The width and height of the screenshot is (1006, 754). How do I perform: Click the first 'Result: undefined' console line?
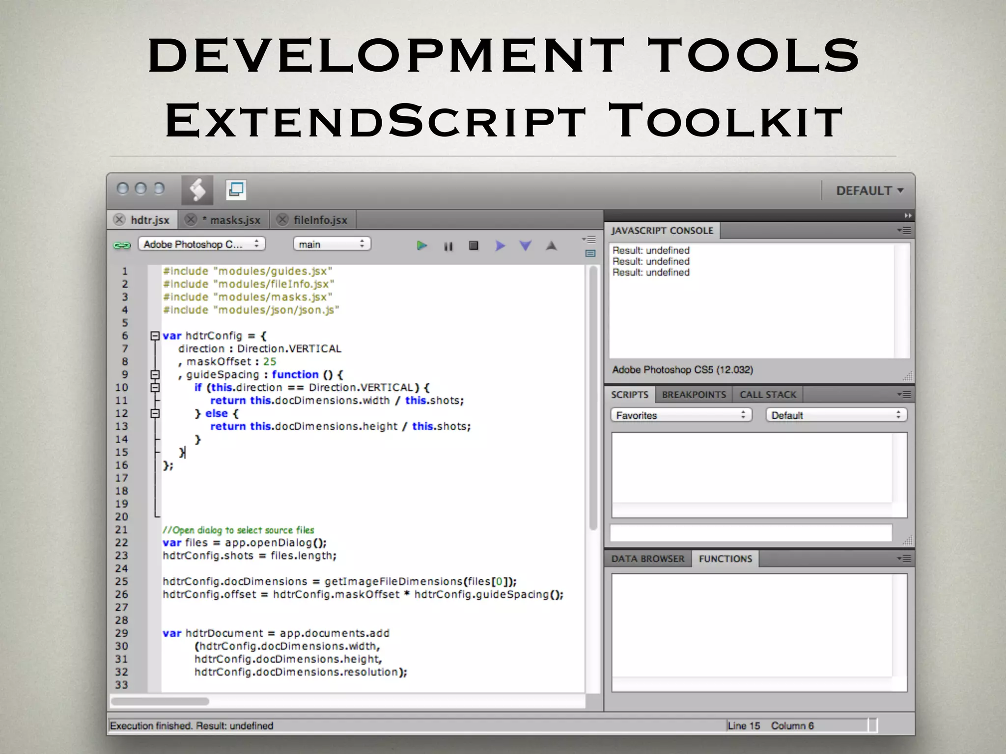pyautogui.click(x=651, y=250)
